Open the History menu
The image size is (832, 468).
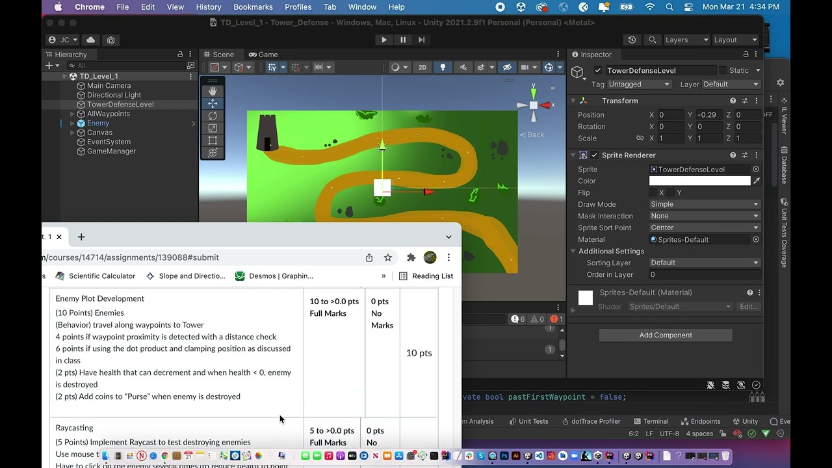pos(209,7)
